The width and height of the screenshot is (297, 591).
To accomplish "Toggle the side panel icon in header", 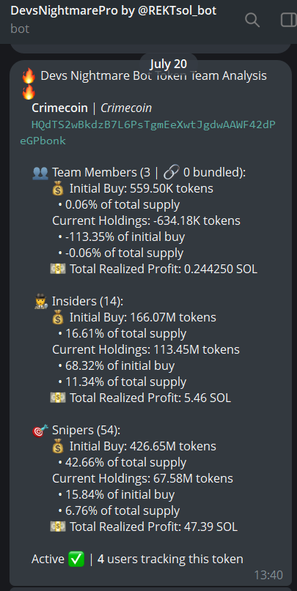I will (289, 20).
